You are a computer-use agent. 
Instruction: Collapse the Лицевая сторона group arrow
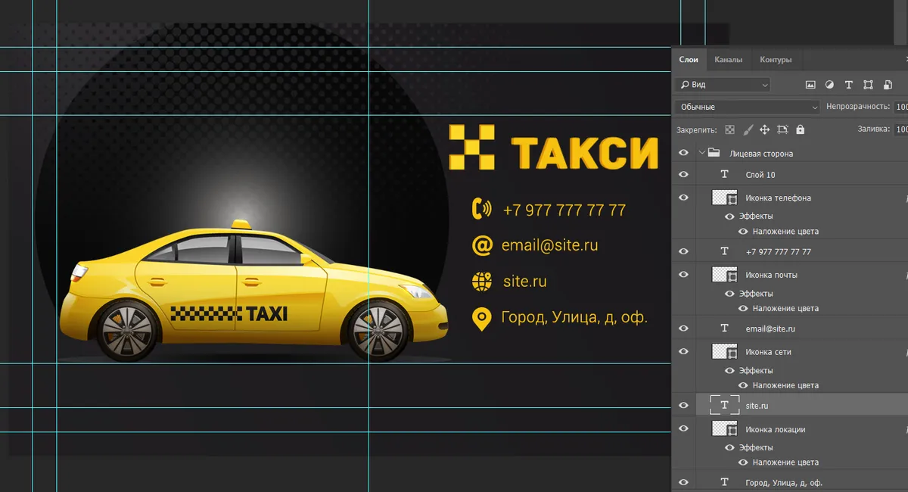[x=701, y=153]
